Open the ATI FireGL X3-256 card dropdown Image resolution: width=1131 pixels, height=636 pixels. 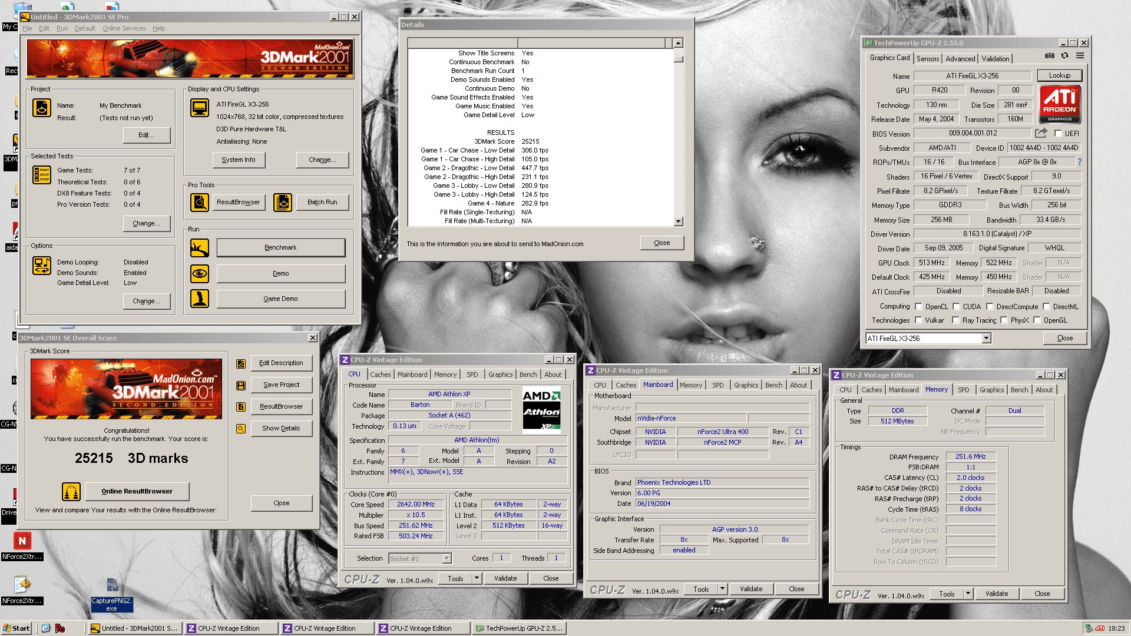986,339
